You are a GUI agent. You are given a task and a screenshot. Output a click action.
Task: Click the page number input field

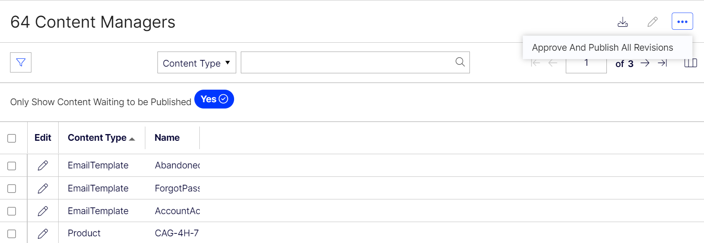[586, 63]
